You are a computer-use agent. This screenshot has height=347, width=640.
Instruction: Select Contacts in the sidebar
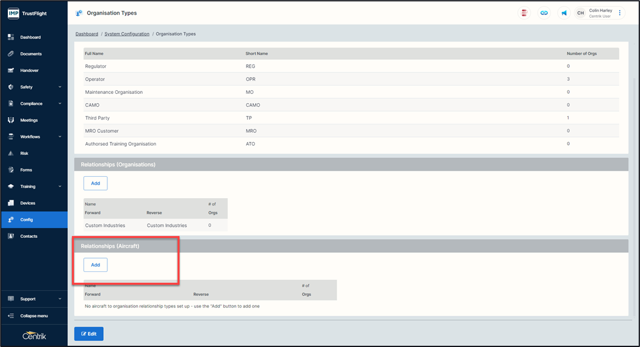tap(29, 236)
